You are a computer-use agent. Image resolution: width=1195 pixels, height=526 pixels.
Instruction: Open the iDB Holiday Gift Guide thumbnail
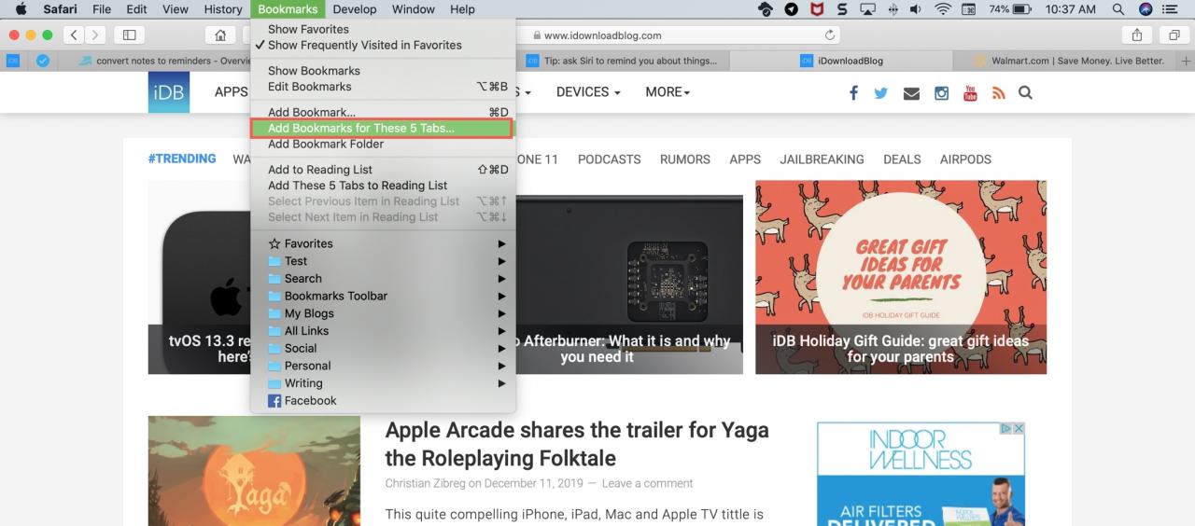901,277
